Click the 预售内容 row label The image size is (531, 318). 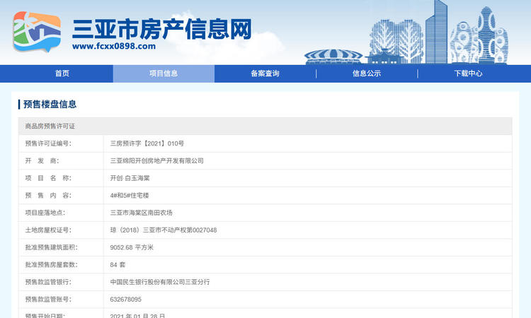coord(48,195)
